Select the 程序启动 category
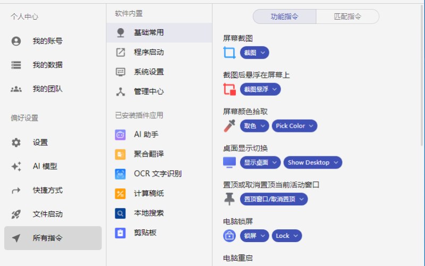This screenshot has height=266, width=425. point(159,52)
